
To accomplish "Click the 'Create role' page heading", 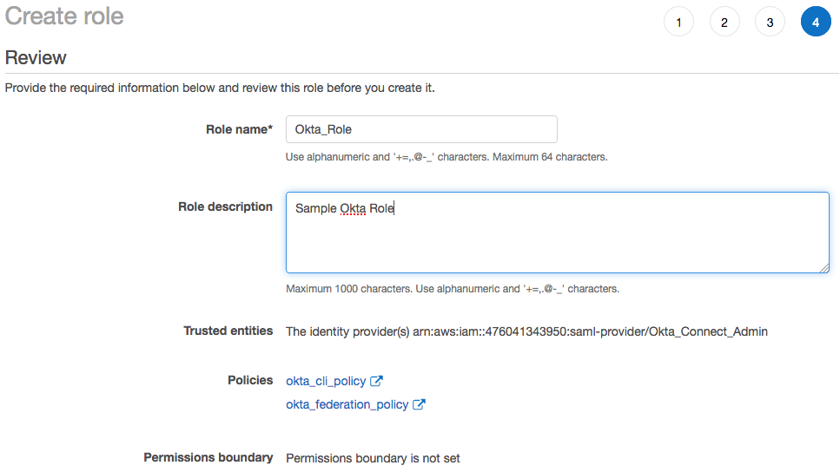I will tap(64, 16).
